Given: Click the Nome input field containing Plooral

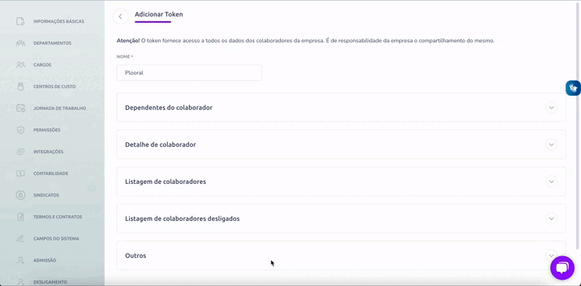Looking at the screenshot, I should pos(190,73).
